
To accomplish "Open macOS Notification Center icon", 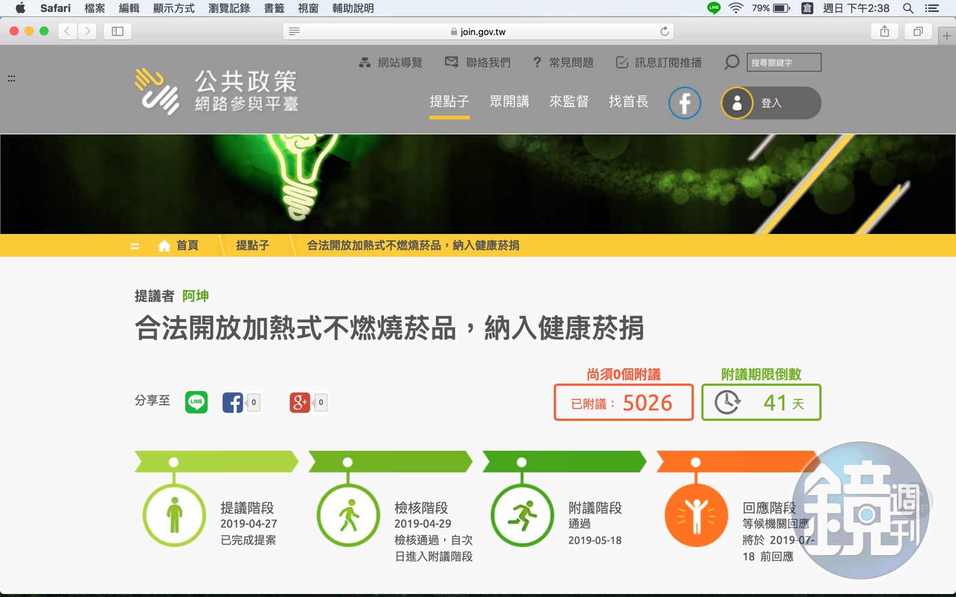I will coord(932,8).
